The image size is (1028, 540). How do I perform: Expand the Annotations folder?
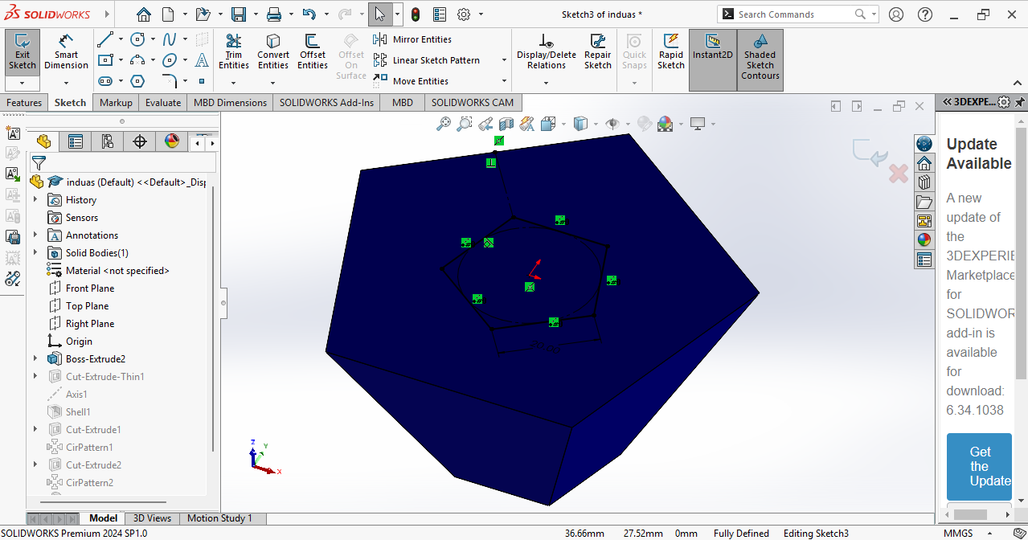[35, 235]
